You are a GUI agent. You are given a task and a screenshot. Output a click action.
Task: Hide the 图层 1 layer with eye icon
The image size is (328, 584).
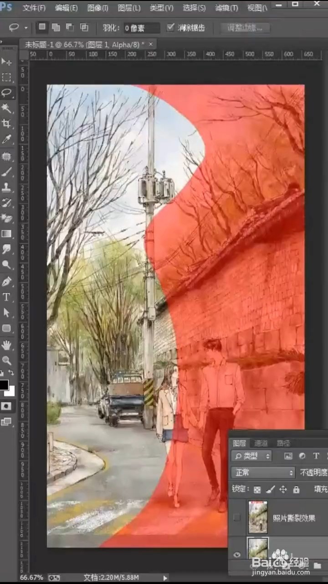(236, 555)
